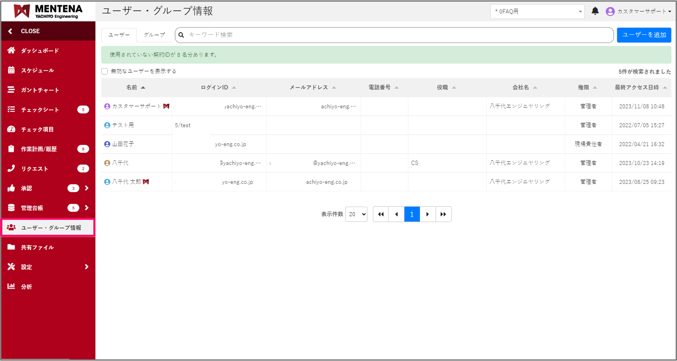Open the 0FAQ用 project dropdown
This screenshot has width=677, height=361.
coord(537,12)
